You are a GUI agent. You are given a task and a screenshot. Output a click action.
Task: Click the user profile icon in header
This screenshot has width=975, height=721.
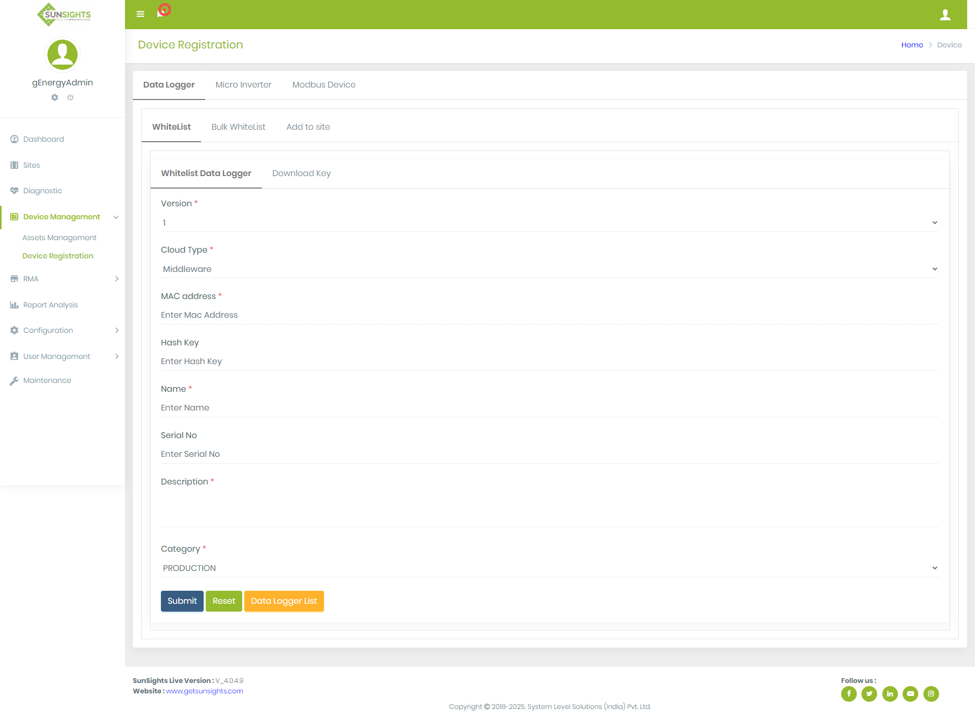[945, 15]
